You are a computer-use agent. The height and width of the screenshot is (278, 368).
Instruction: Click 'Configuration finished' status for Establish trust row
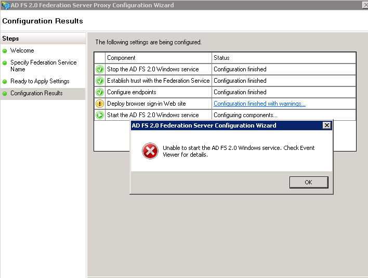click(x=284, y=81)
